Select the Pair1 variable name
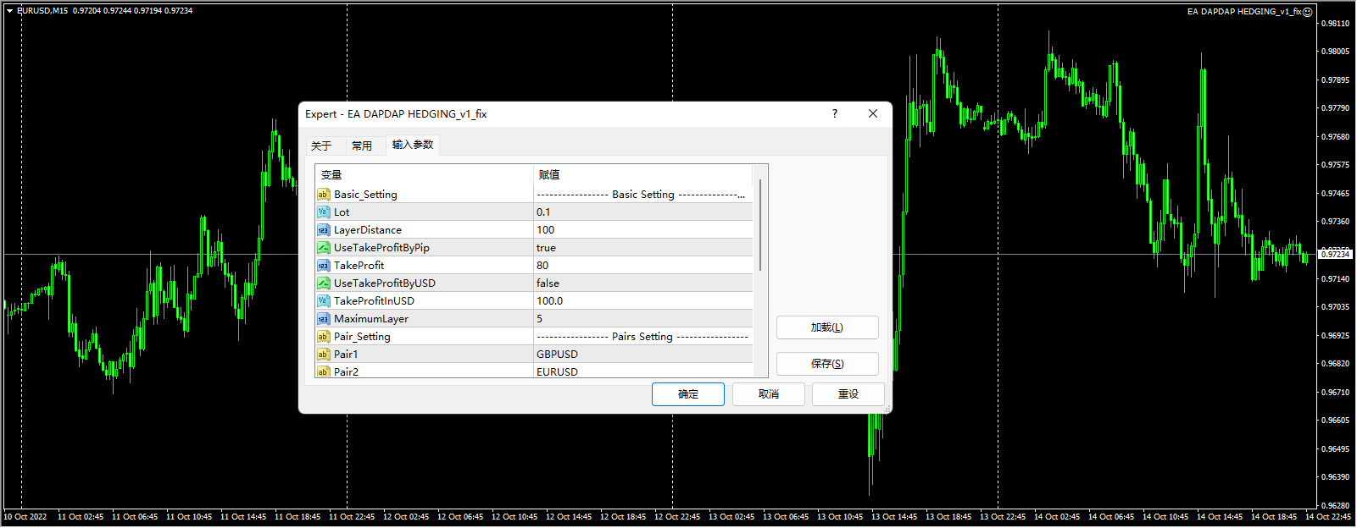 pos(346,355)
